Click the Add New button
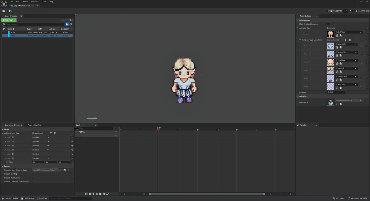Image resolution: width=370 pixels, height=201 pixels. pyautogui.click(x=9, y=20)
